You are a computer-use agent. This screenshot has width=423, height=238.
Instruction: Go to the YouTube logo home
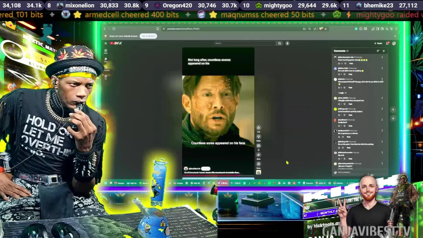(116, 43)
